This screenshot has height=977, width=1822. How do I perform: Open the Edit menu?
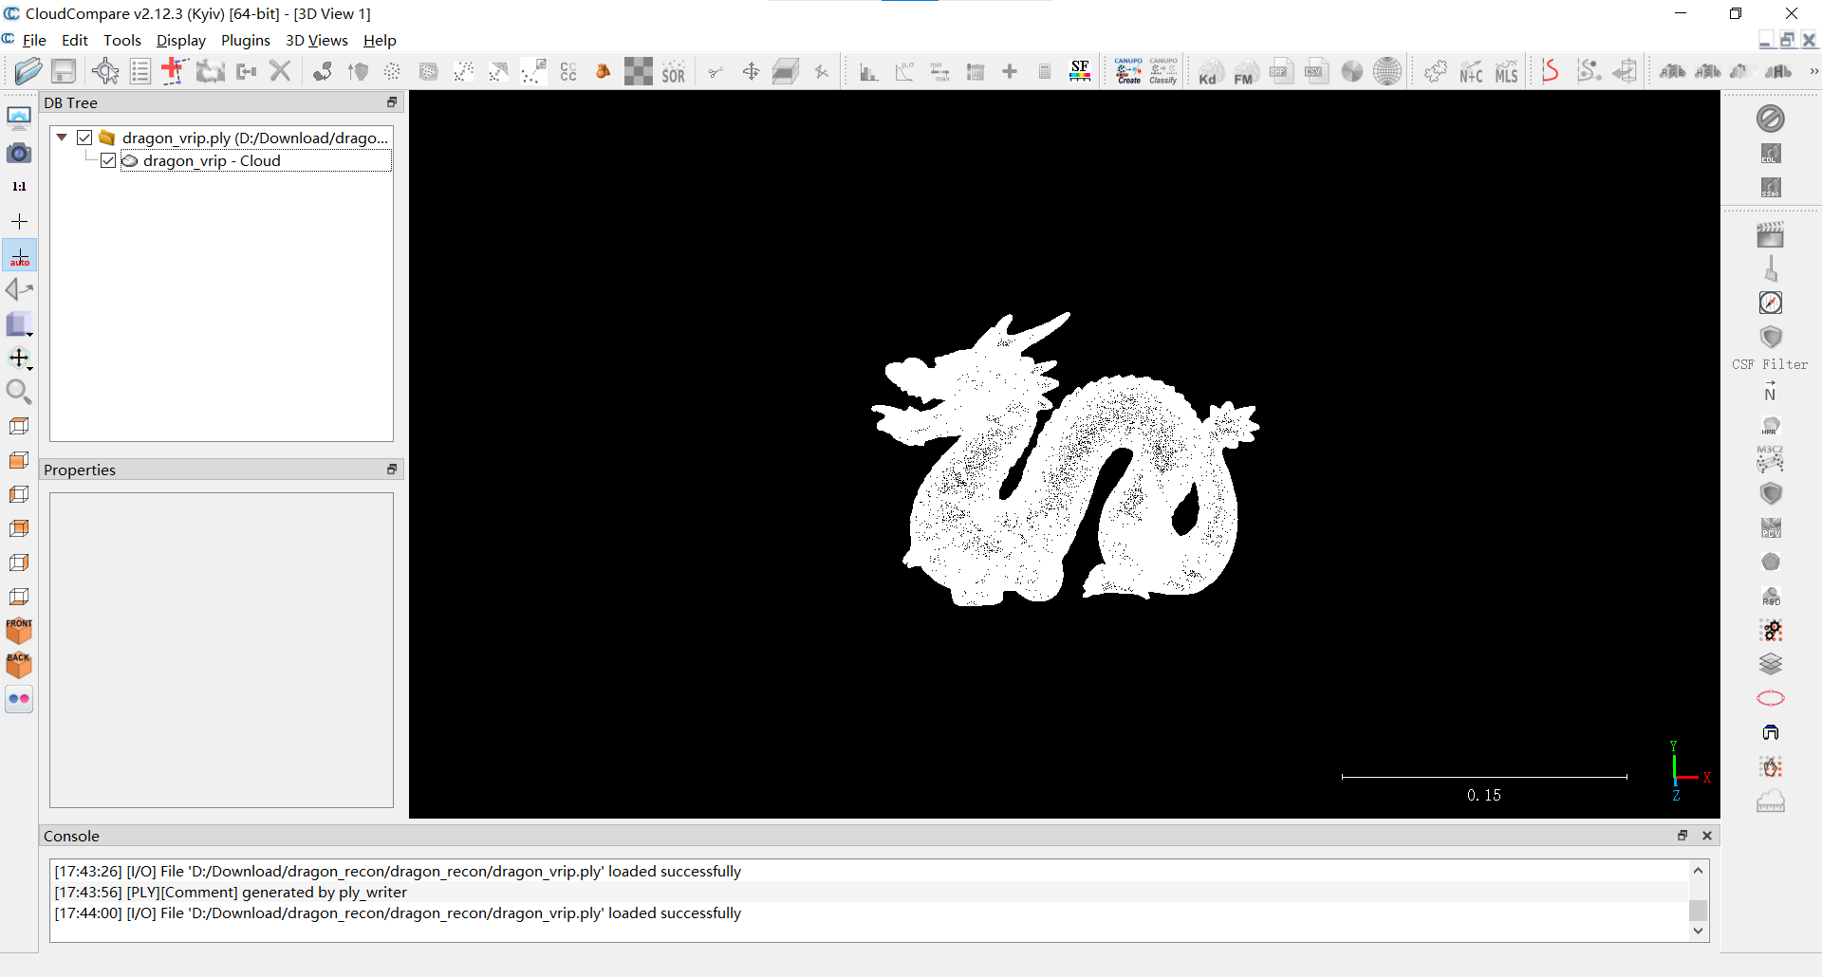pos(75,40)
